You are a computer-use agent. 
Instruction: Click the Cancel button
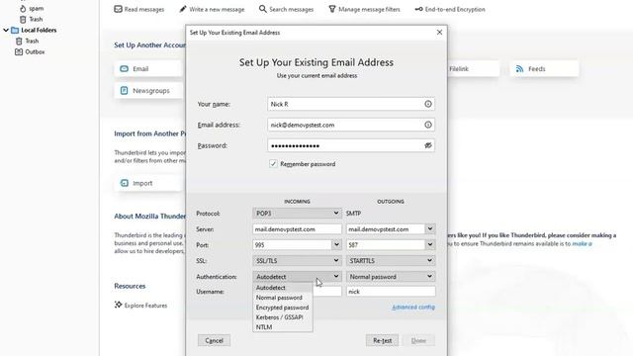pos(214,340)
